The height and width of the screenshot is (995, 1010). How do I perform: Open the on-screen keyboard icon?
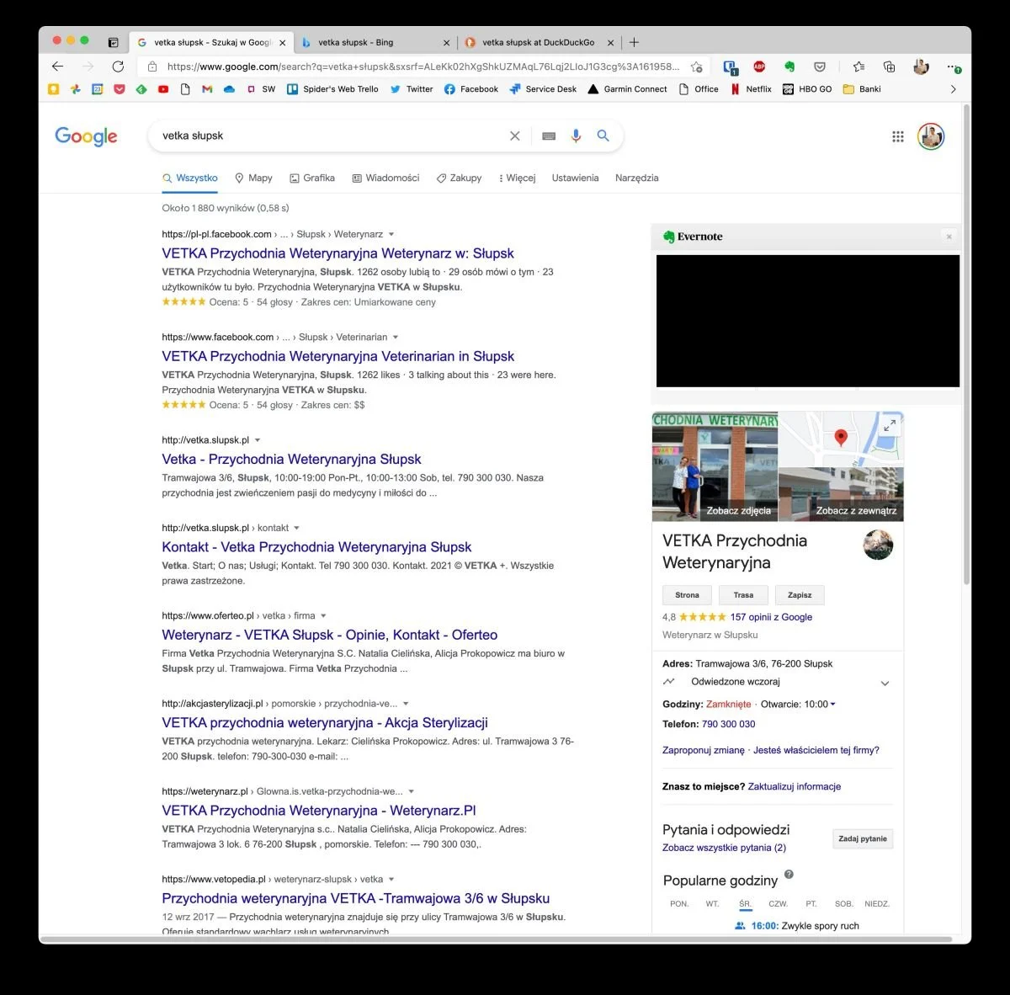pyautogui.click(x=549, y=136)
